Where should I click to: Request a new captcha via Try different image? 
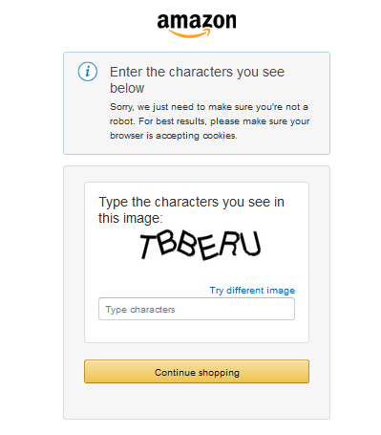point(252,291)
